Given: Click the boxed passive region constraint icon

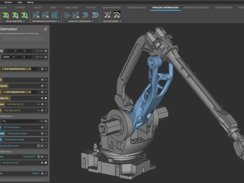Looking at the screenshot, I should pyautogui.click(x=95, y=15).
